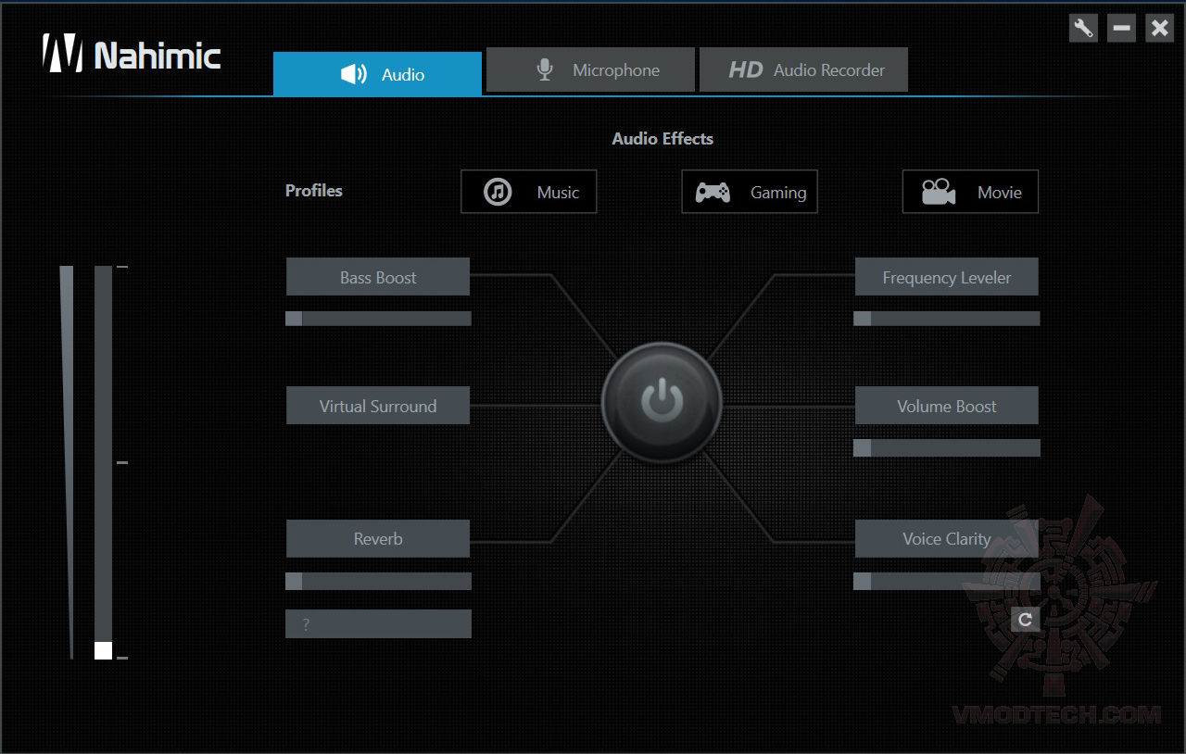The height and width of the screenshot is (754, 1186).
Task: Click the Profiles label
Action: (314, 191)
